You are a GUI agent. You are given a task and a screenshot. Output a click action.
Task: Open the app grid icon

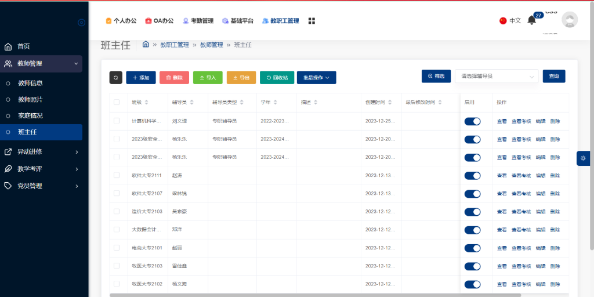[x=312, y=21]
